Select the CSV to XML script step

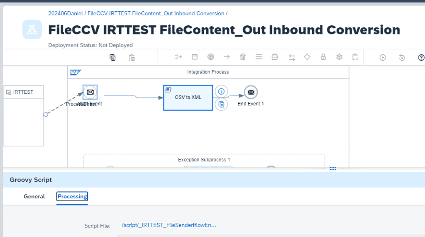(x=188, y=98)
